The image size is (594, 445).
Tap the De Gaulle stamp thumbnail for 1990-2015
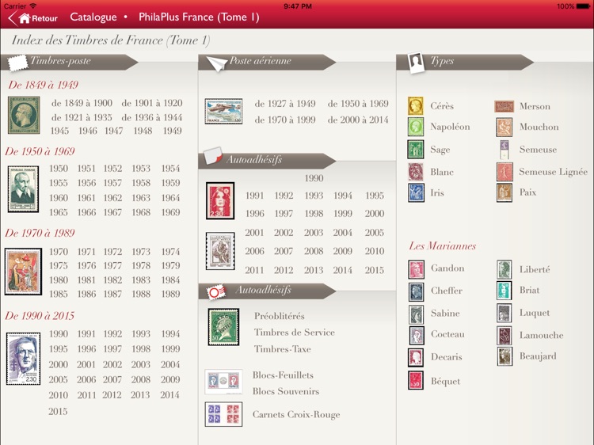tap(23, 358)
